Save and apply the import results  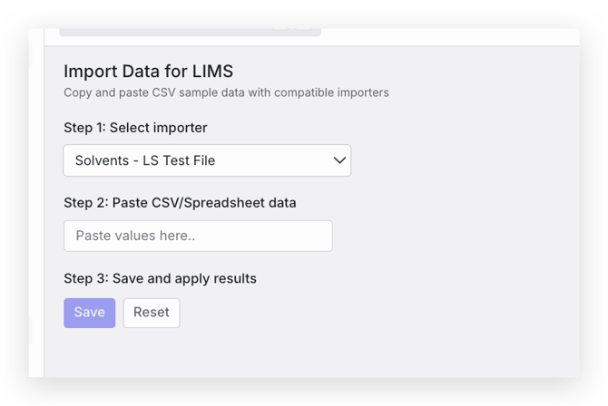pos(89,313)
